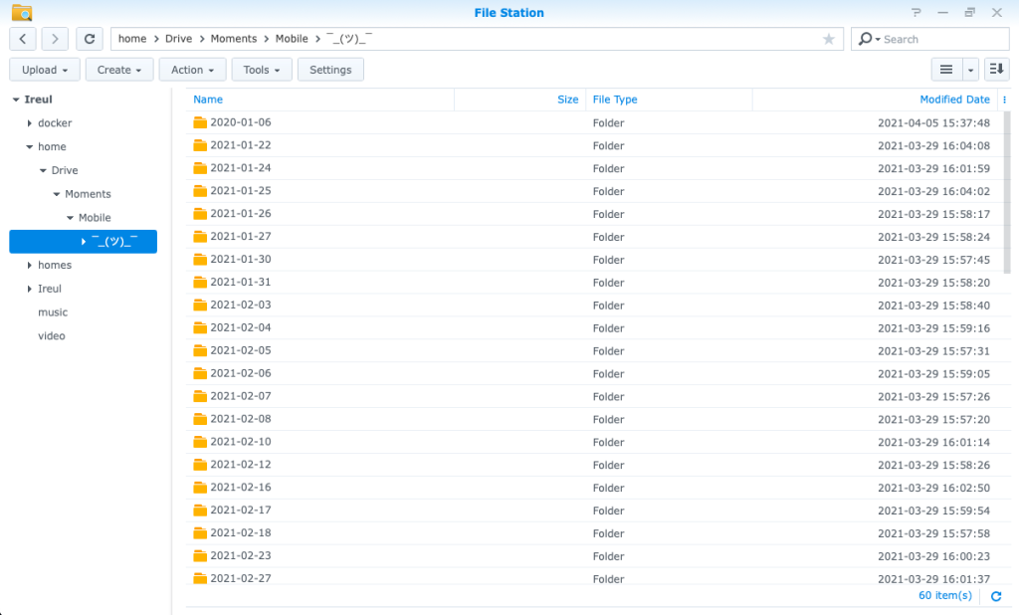Click the Settings button
1019x615 pixels.
tap(330, 70)
